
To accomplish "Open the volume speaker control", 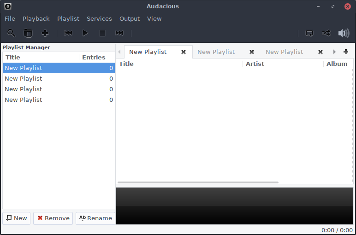I will point(344,33).
